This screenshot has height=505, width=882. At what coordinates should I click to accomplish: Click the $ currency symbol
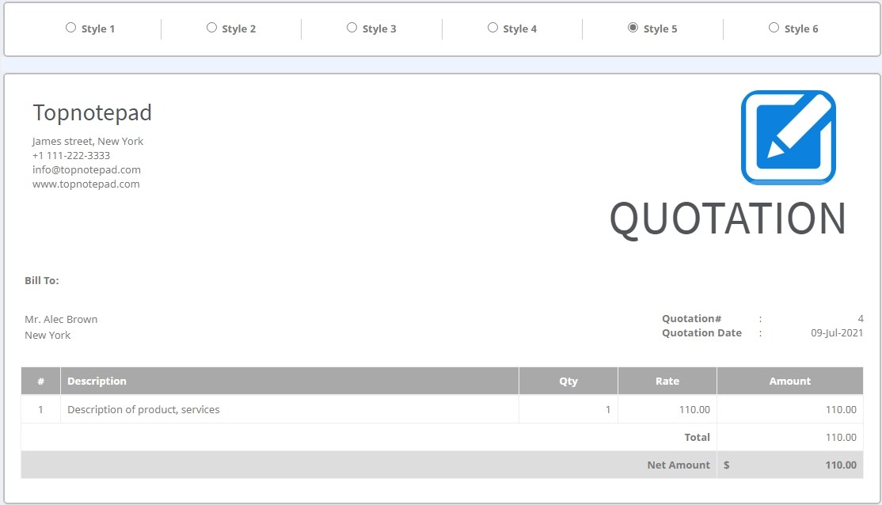tap(726, 465)
